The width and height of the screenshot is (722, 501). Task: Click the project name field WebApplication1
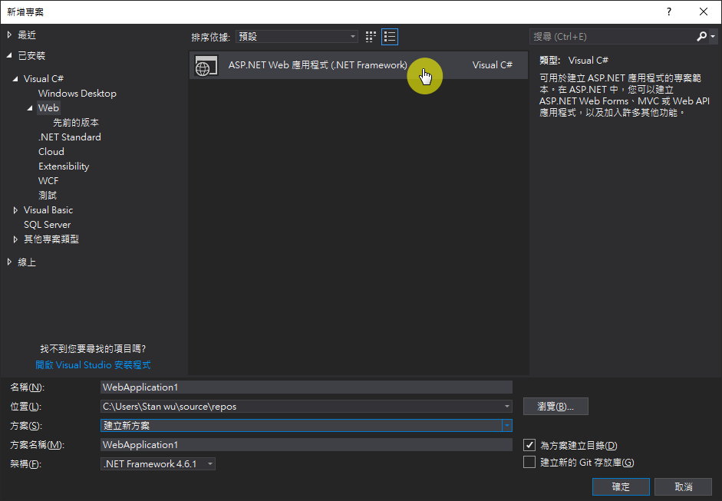click(x=306, y=387)
